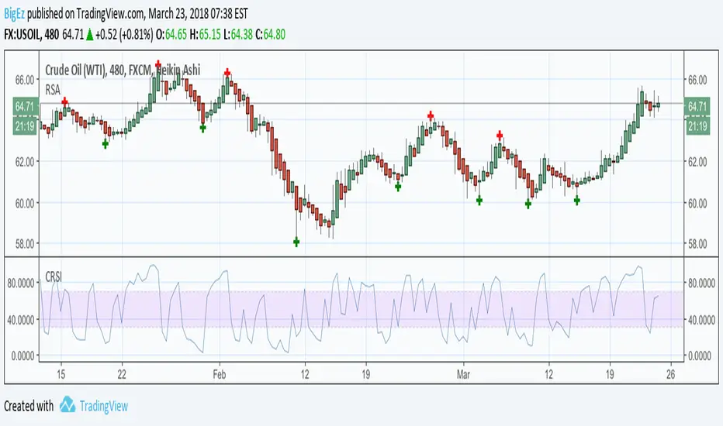
Task: Click the 62.00 label on right price axis
Action: pos(697,162)
